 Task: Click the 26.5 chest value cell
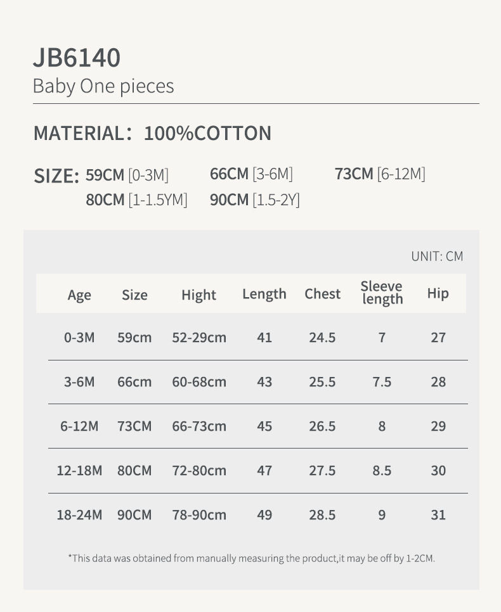click(x=322, y=426)
